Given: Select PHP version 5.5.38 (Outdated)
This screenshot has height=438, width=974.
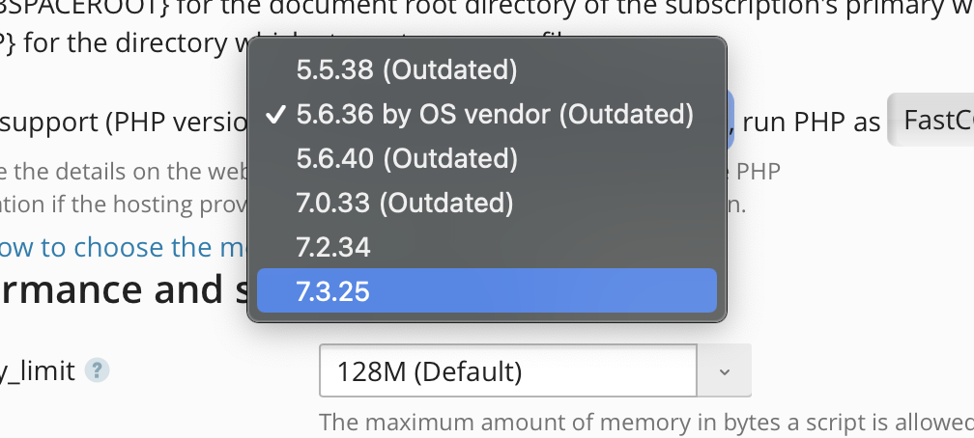Looking at the screenshot, I should (x=406, y=70).
